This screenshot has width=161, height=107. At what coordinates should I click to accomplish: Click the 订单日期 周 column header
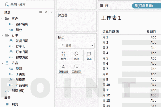111,32
